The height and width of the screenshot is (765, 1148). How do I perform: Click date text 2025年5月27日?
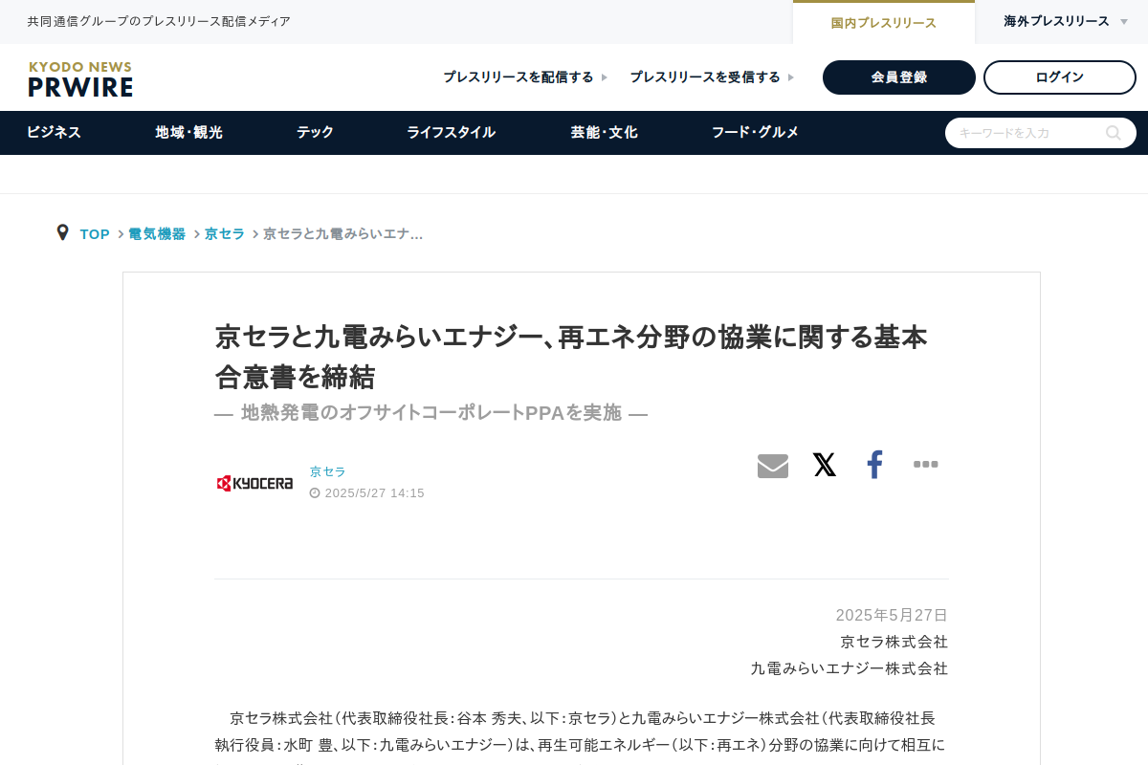892,615
